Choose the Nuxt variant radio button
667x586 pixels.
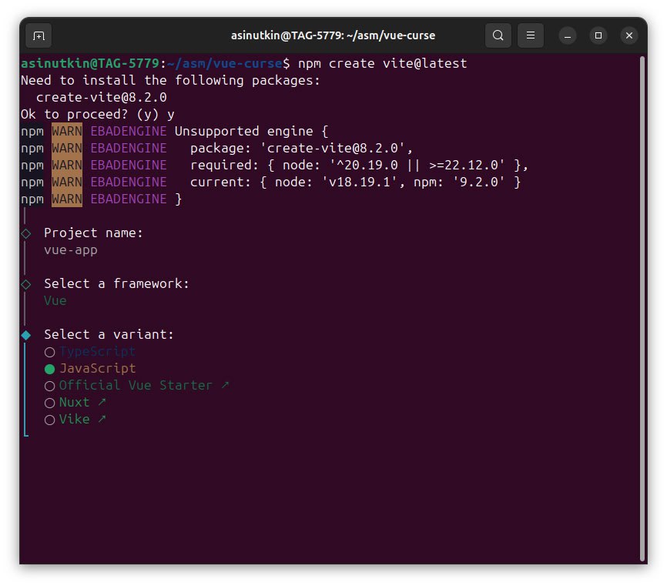pos(50,403)
